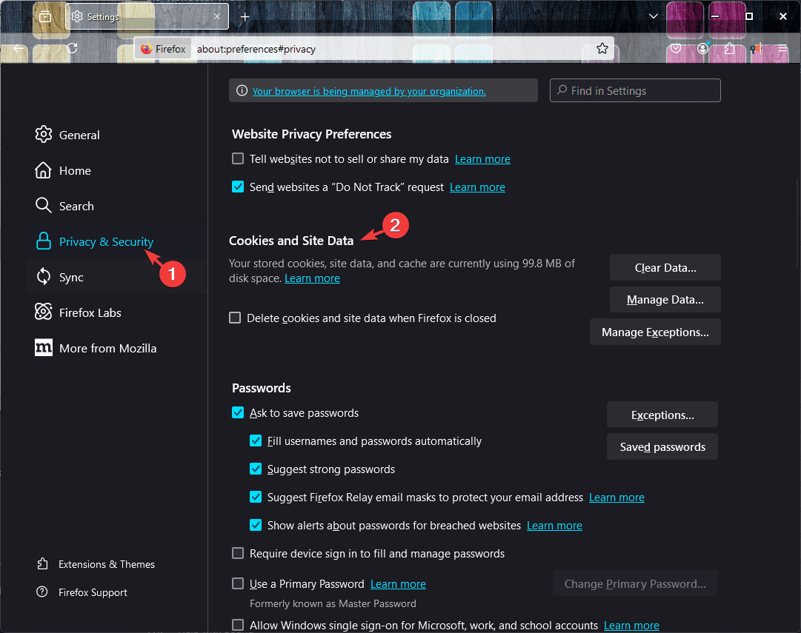Viewport: 801px width, 633px height.
Task: Open Learn more link for Primary Password
Action: coord(398,584)
